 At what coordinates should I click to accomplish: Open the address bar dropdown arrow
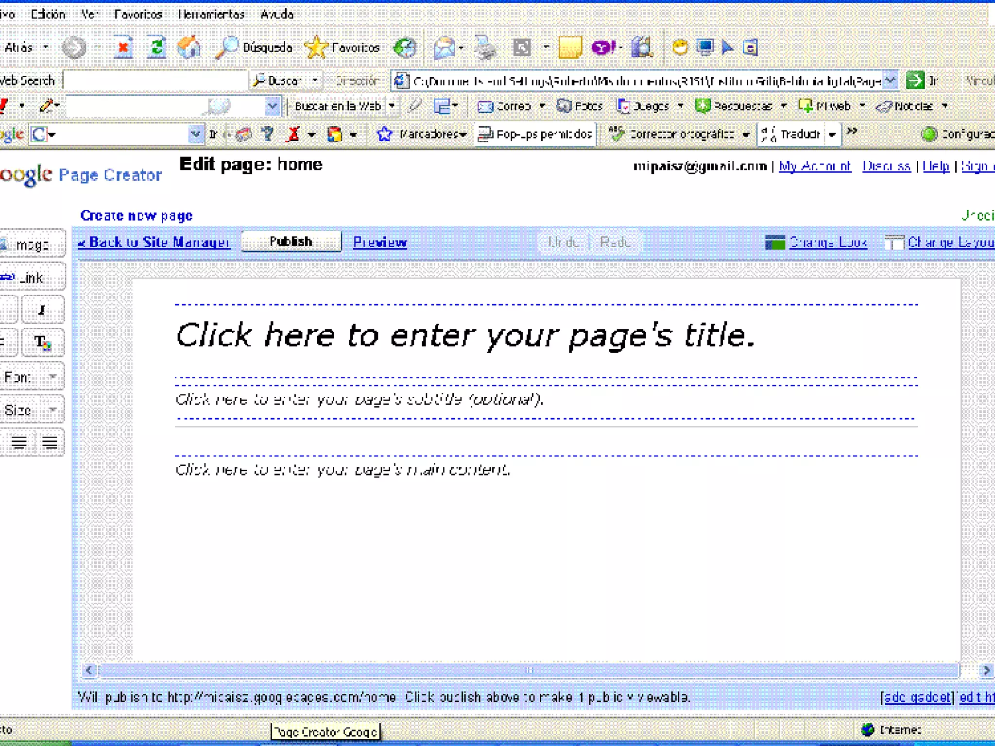(x=890, y=80)
